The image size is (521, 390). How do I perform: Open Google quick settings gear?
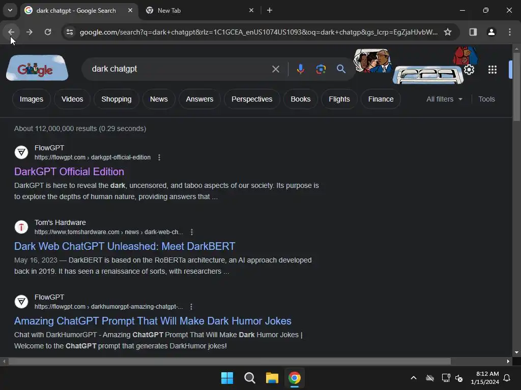coord(469,70)
